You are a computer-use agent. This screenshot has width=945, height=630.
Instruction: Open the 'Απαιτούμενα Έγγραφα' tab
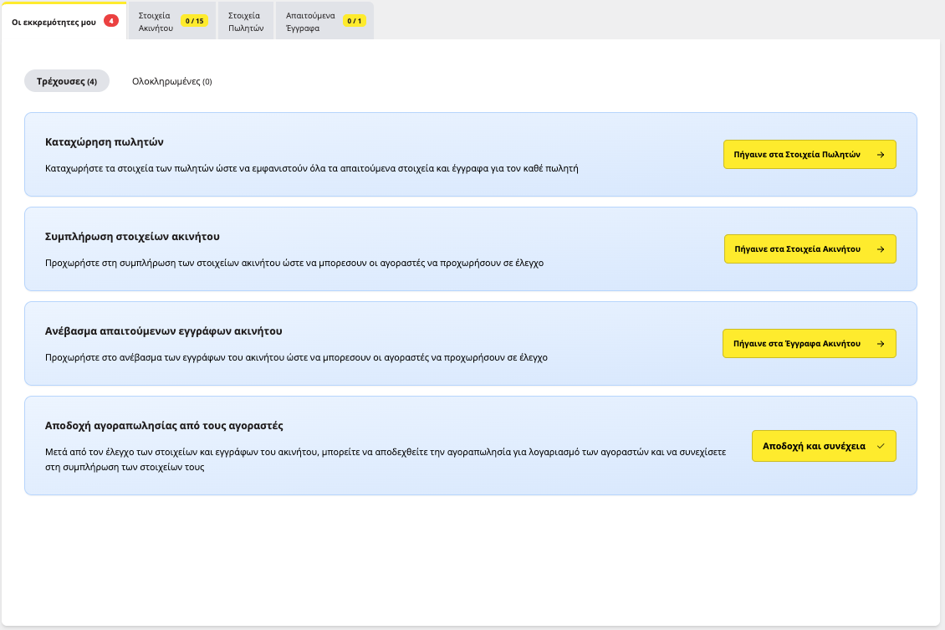tap(324, 21)
